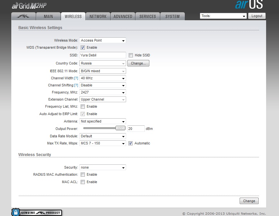
Task: Click the bottom Change button
Action: click(x=249, y=201)
